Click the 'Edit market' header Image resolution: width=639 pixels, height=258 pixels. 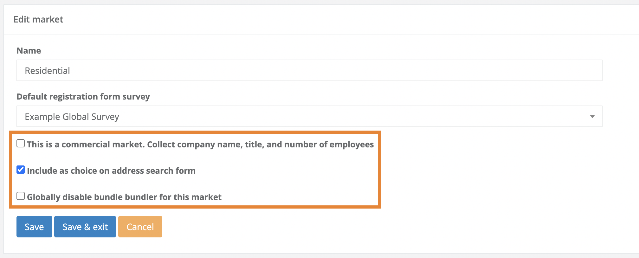point(38,19)
